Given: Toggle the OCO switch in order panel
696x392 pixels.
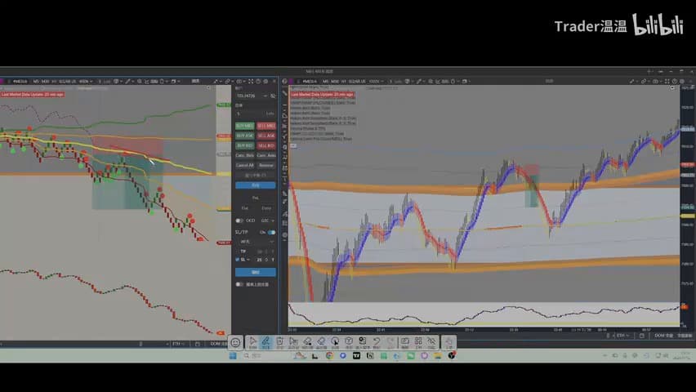Looking at the screenshot, I should tap(239, 220).
